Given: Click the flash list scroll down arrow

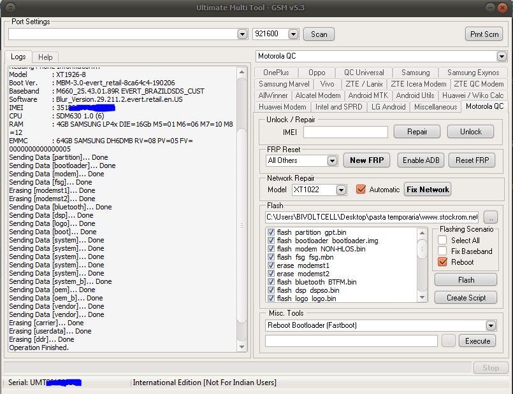Looking at the screenshot, I should click(x=422, y=298).
